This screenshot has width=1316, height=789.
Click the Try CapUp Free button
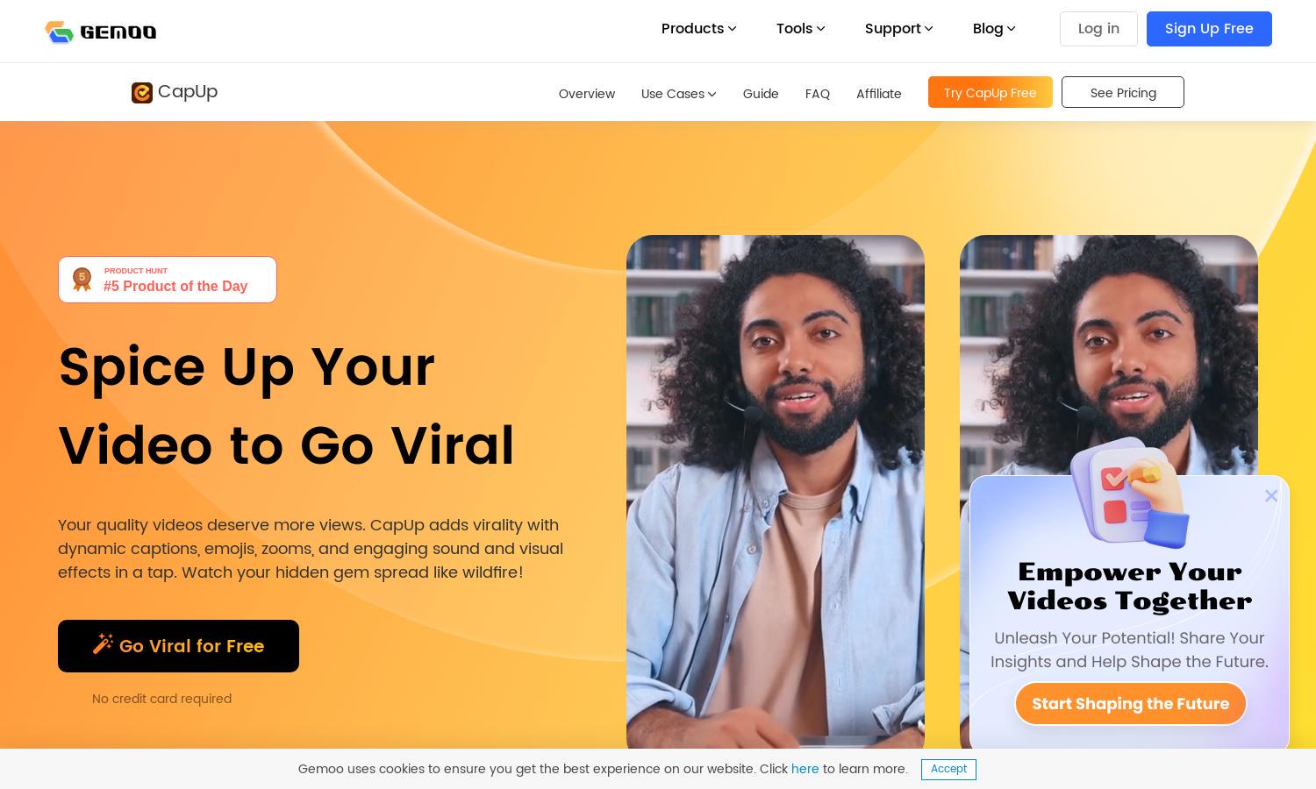(991, 92)
